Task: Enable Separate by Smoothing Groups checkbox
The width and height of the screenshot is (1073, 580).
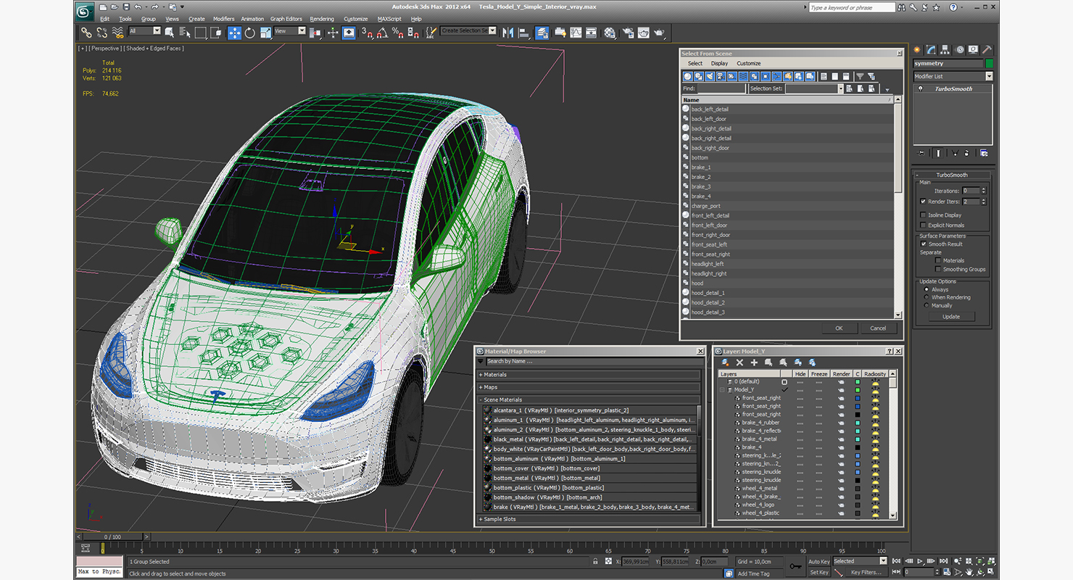Action: (937, 269)
